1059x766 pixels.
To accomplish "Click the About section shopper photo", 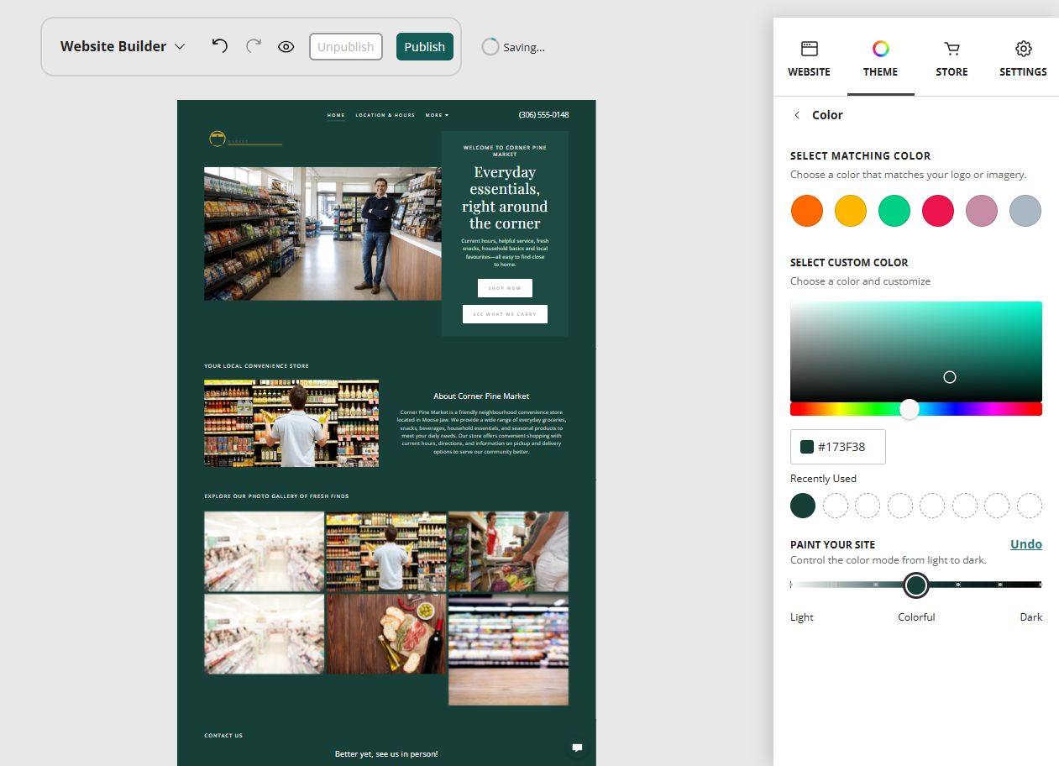I will pyautogui.click(x=291, y=423).
